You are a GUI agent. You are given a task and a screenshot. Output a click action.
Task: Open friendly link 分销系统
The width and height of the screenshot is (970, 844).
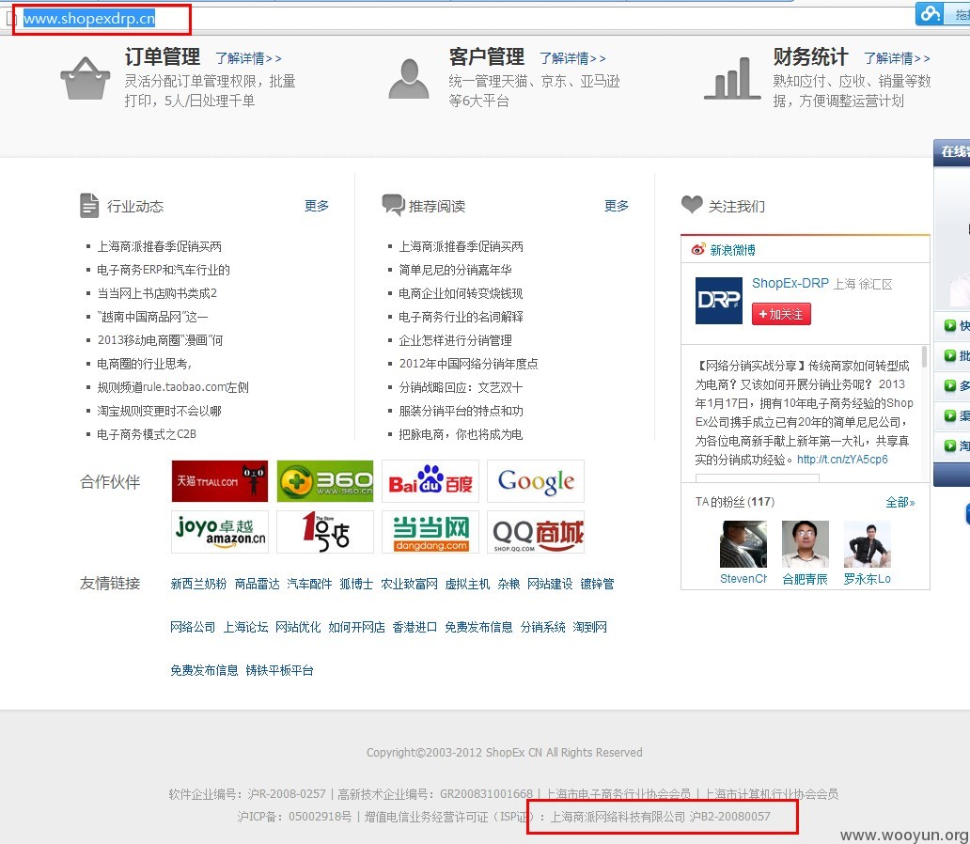coord(542,627)
